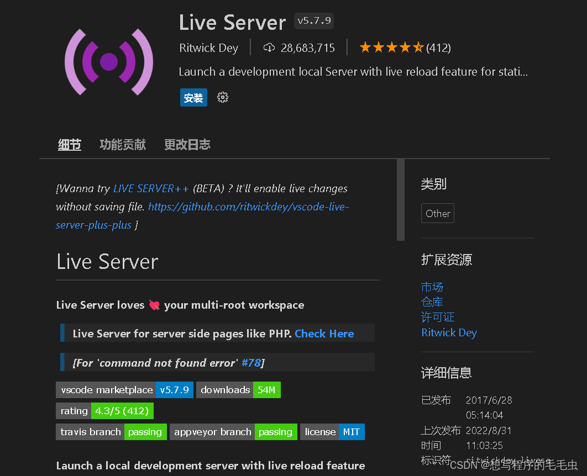Click the vscode marketplace v5.7.9 badge
This screenshot has height=476, width=587.
(125, 390)
